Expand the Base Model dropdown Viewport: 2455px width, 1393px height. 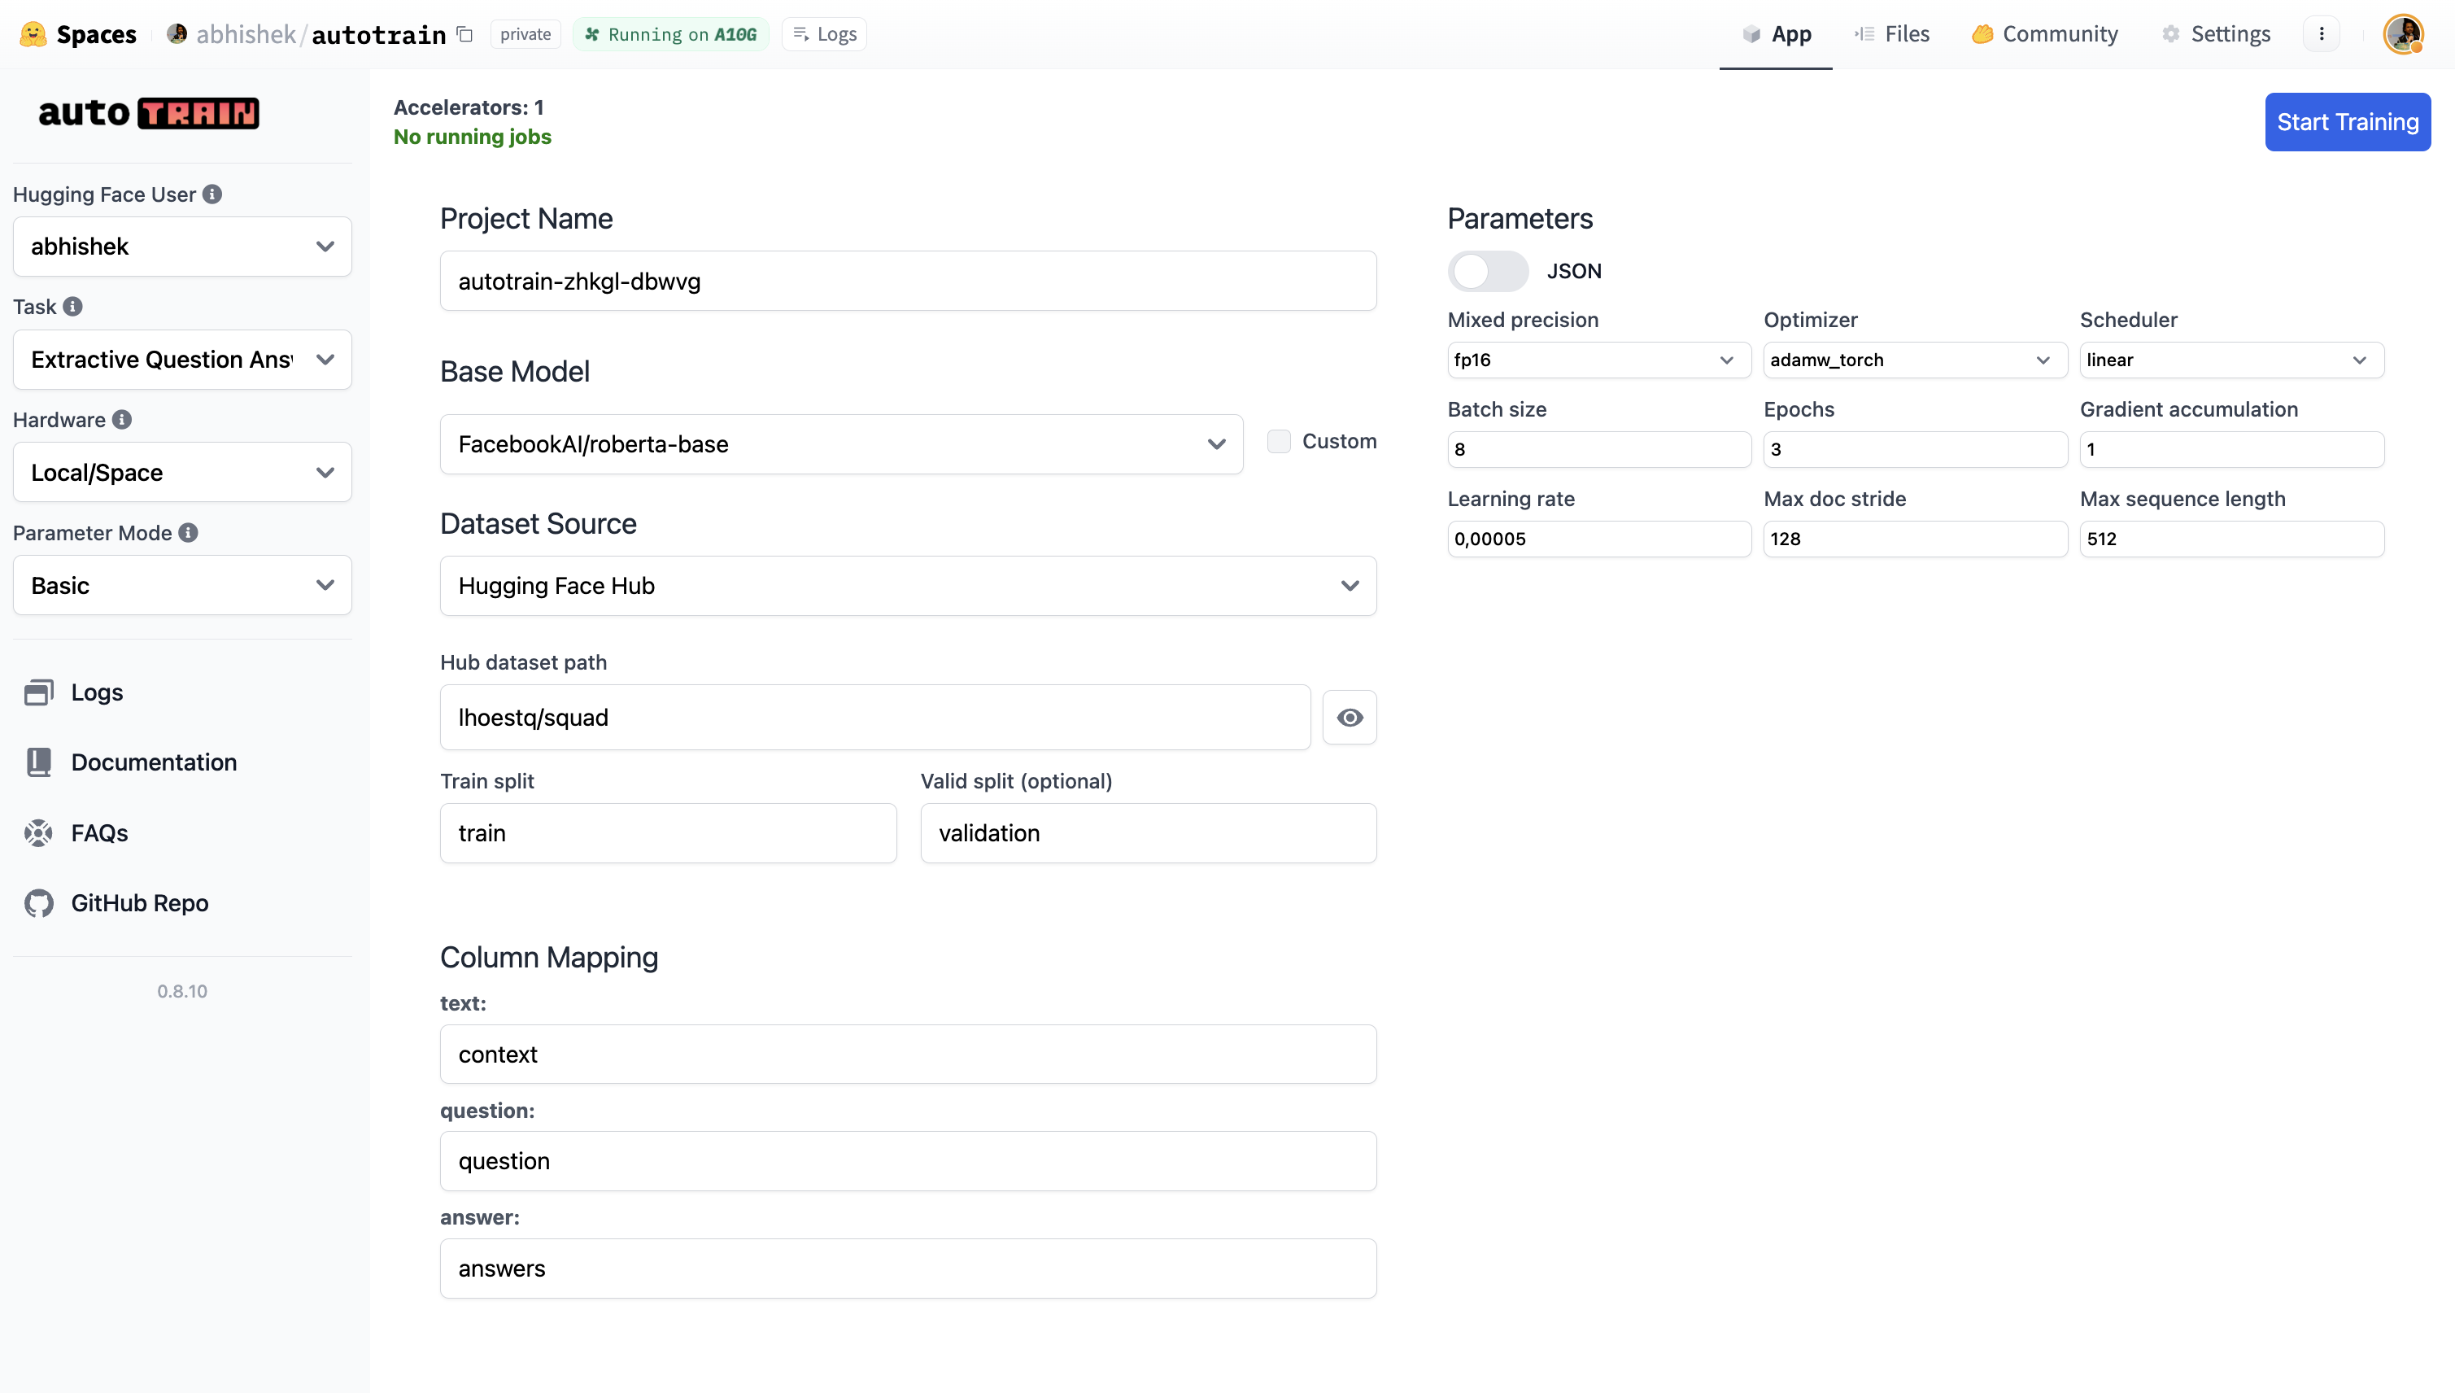click(x=840, y=444)
